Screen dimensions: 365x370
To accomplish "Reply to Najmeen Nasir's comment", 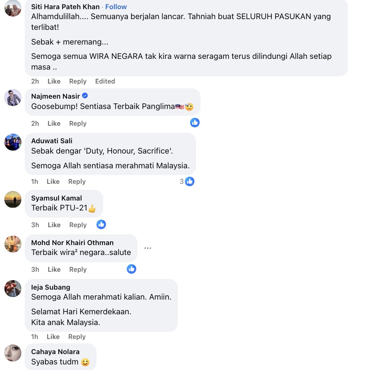I will click(x=78, y=123).
